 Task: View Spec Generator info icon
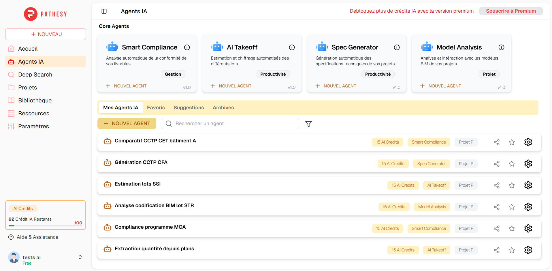pyautogui.click(x=397, y=47)
